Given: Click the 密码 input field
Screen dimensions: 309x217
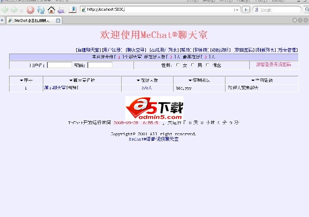Looking at the screenshot, I should point(100,65).
